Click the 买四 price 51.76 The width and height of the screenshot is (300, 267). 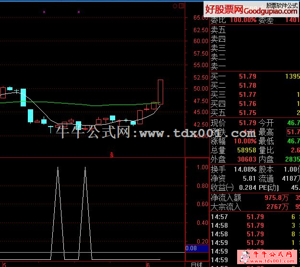pyautogui.click(x=247, y=104)
